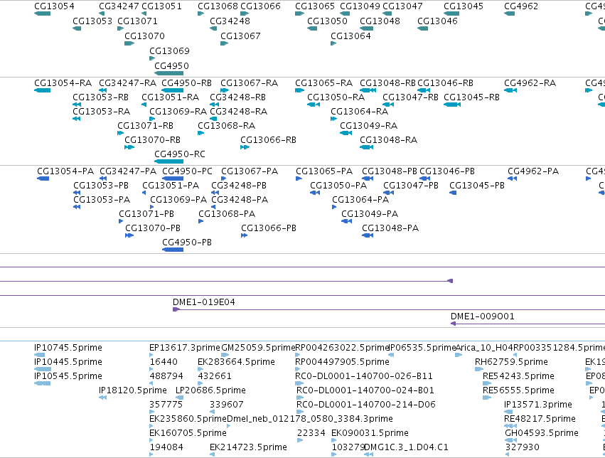Click protein CG13045-PB

click(x=453, y=193)
